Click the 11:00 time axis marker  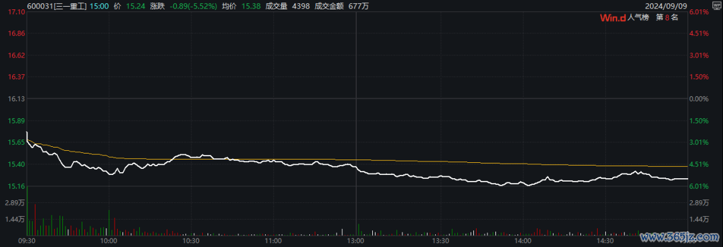(x=273, y=241)
